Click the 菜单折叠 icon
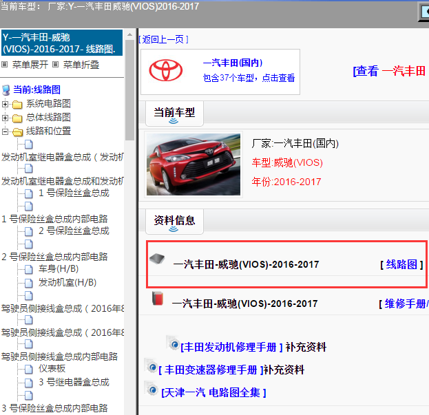 pyautogui.click(x=55, y=65)
